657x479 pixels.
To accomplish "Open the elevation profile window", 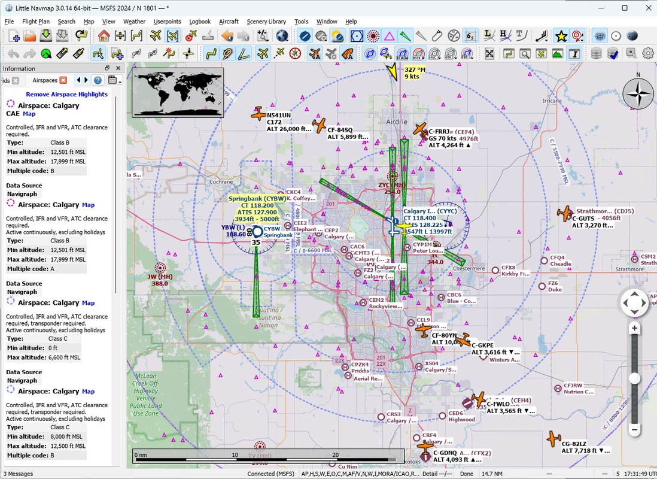I will [x=558, y=54].
